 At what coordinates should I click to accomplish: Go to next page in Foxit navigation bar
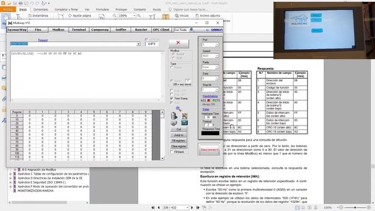(192, 207)
